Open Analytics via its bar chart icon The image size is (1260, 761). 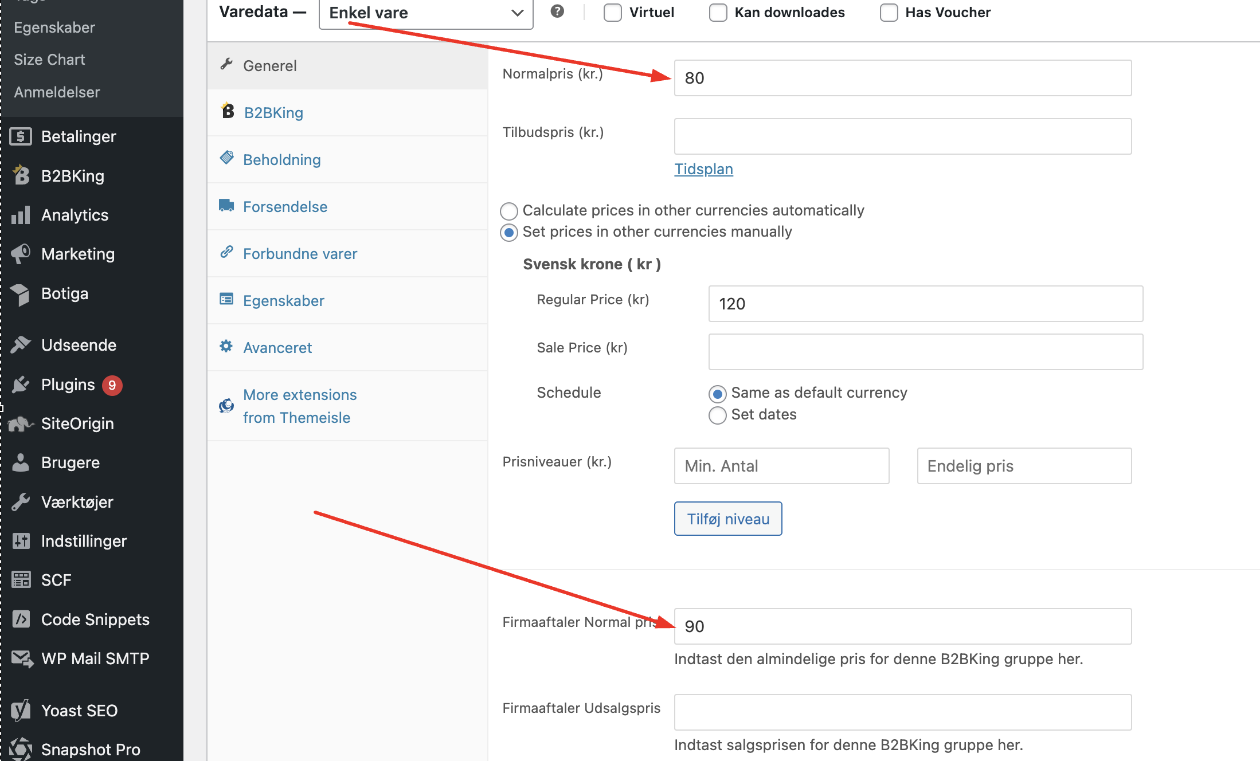pyautogui.click(x=21, y=215)
